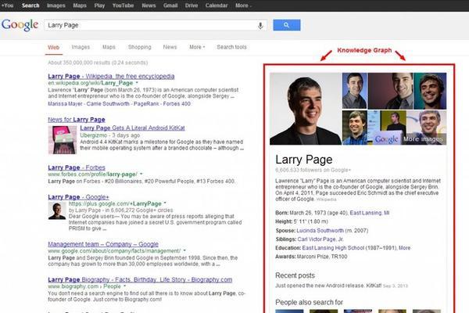Open News in the top black bar
Screen dimensions: 469x313
[149, 5]
